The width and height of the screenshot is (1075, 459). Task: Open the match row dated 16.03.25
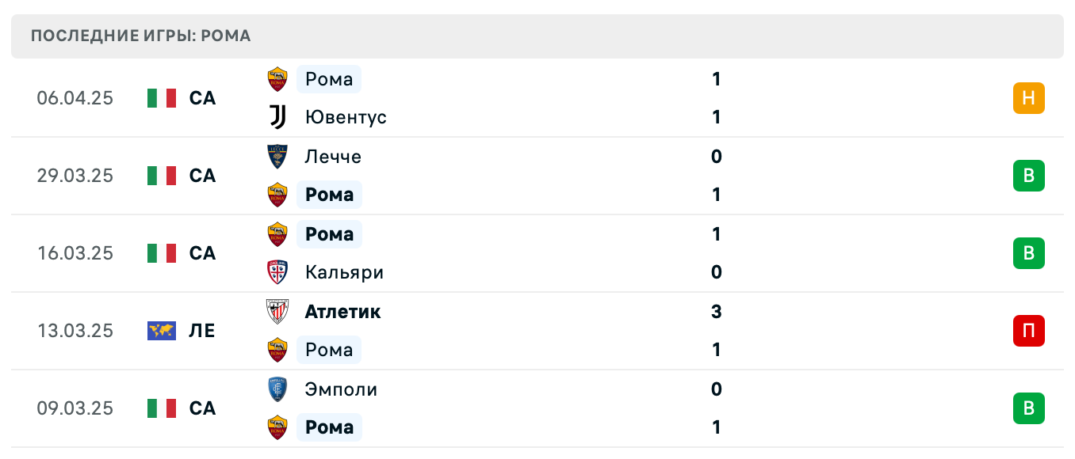pos(537,253)
